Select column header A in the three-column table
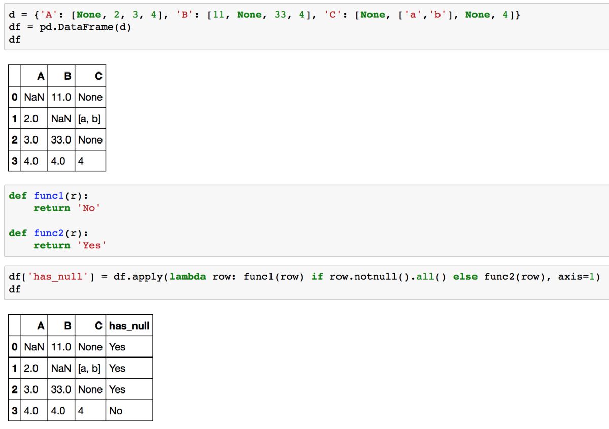The image size is (609, 429). [x=34, y=76]
